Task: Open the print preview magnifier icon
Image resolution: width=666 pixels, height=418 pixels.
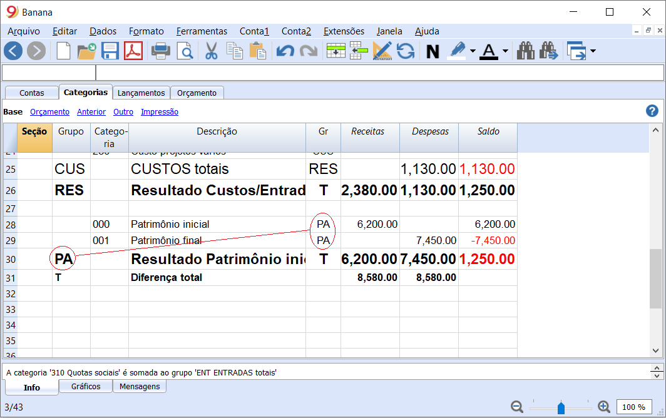Action: [185, 51]
